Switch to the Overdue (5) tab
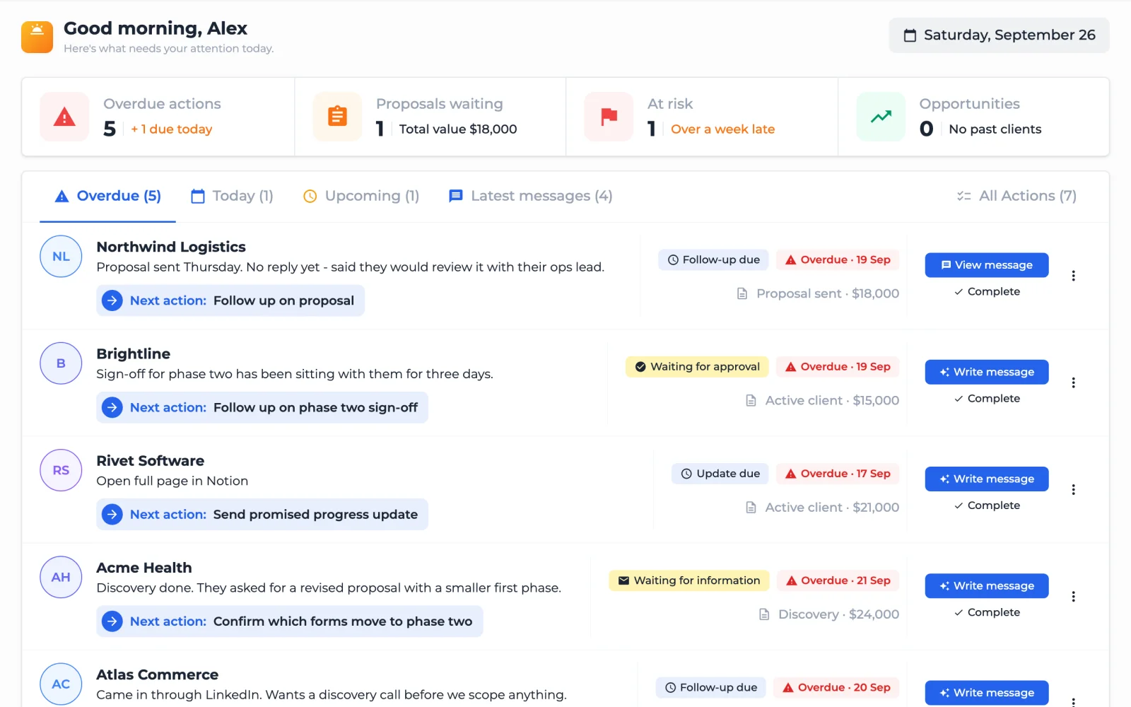 tap(108, 196)
